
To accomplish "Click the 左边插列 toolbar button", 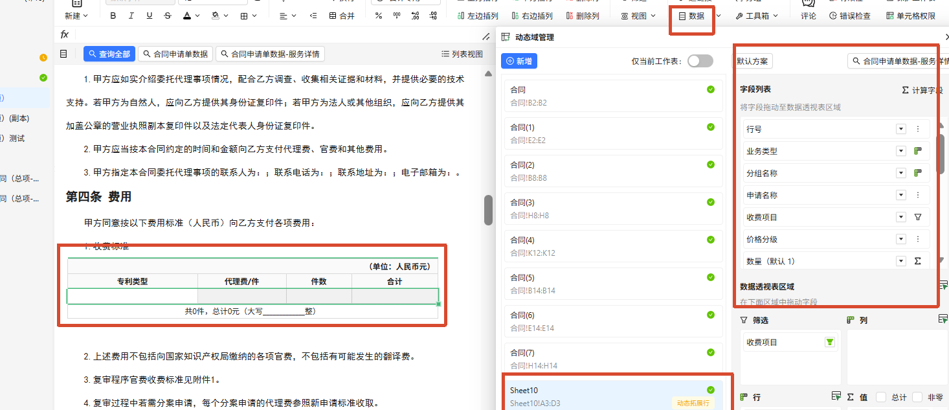I will (477, 16).
